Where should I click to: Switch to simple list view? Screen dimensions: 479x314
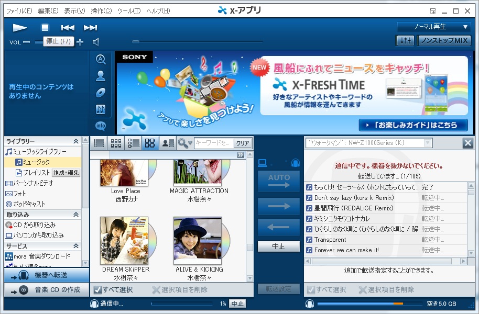[99, 143]
